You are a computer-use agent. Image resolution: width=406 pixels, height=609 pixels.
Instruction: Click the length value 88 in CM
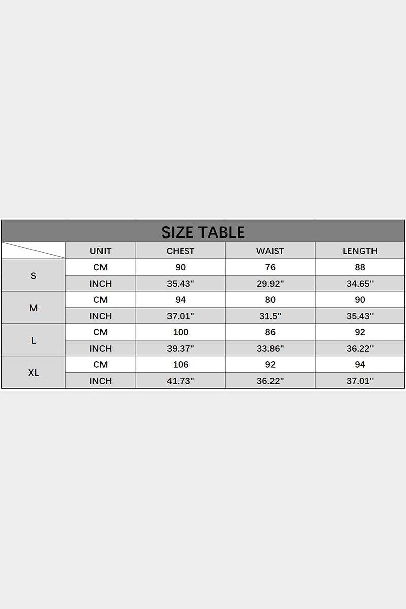click(x=360, y=267)
